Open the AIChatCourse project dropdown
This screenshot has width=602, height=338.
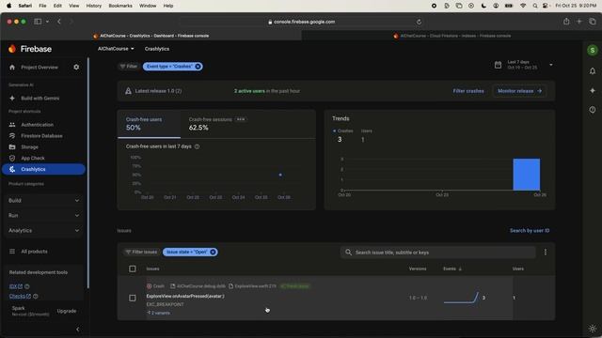click(x=116, y=49)
